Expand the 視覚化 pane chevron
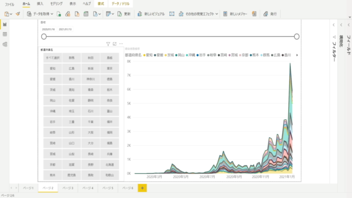This screenshot has height=198, width=352. coord(341,25)
